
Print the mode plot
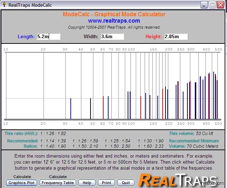pos(106,183)
